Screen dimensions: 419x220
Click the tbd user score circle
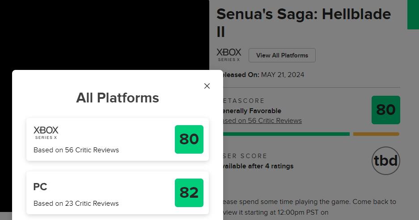click(385, 161)
